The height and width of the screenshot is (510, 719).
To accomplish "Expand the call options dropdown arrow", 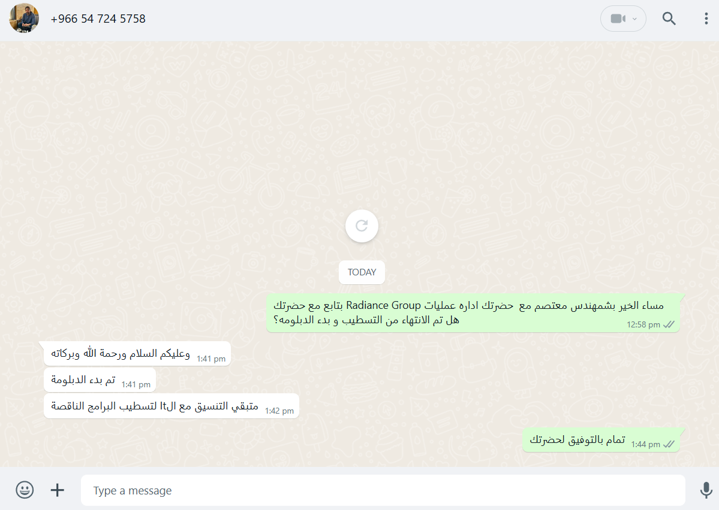I will 634,19.
